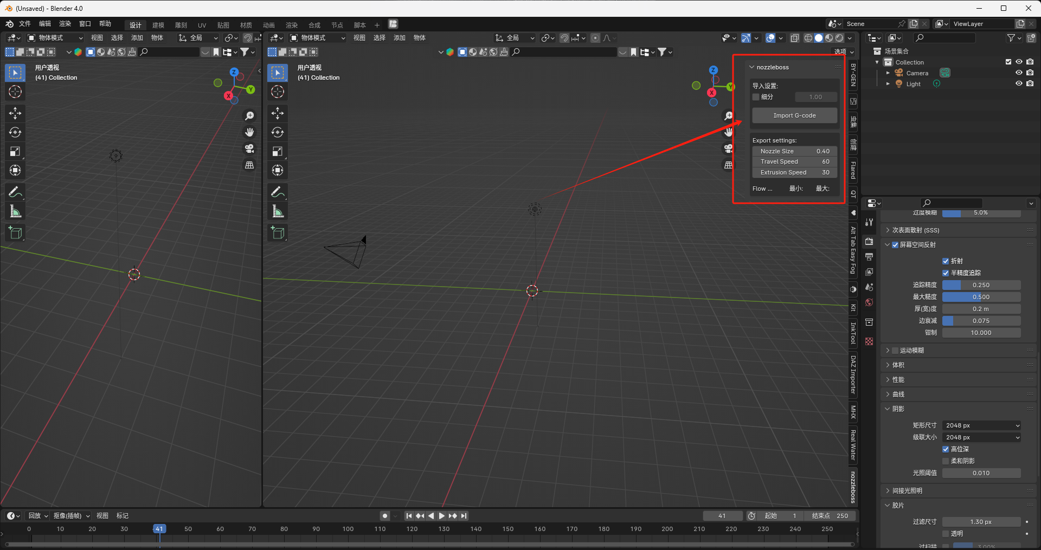
Task: Open the 选项 options button
Action: (844, 51)
